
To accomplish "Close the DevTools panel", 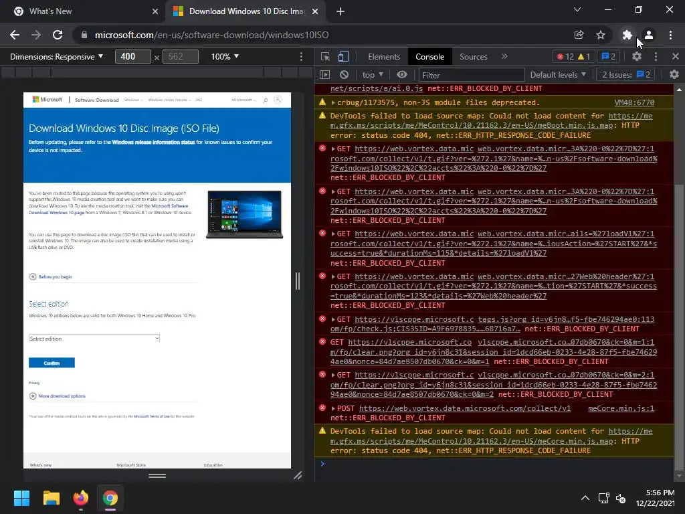I will pyautogui.click(x=676, y=56).
